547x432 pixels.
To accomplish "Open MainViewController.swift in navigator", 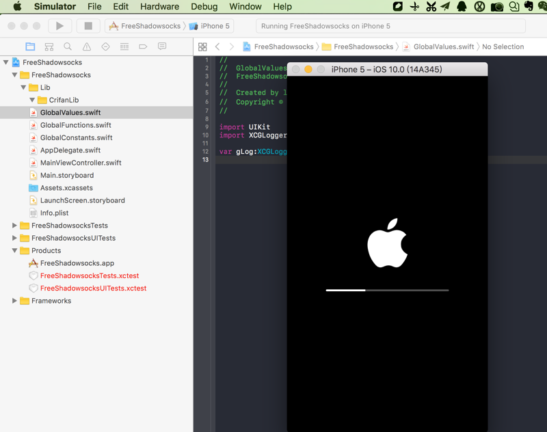I will tap(81, 163).
